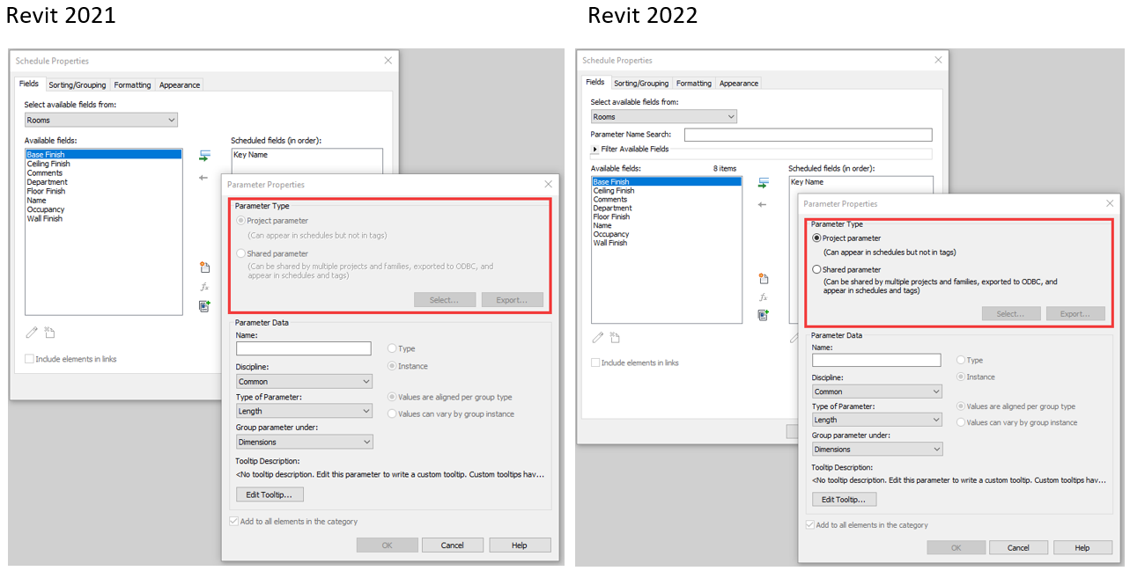Enable Include elements in links in Revit 2021
The image size is (1130, 571).
click(30, 359)
